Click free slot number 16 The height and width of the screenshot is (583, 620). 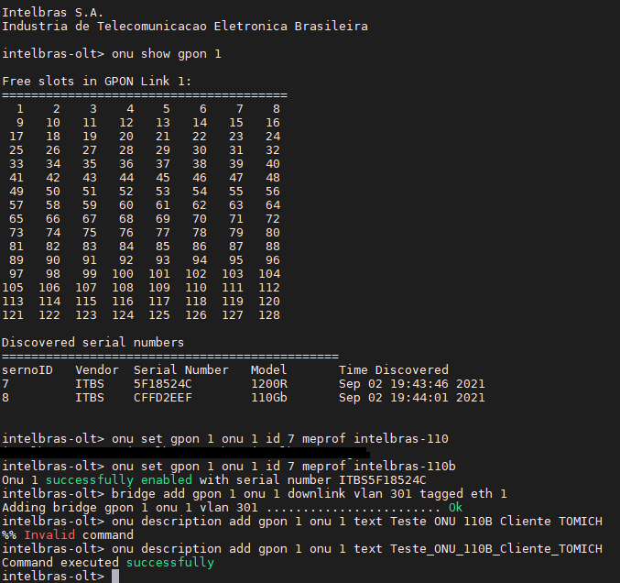[x=273, y=123]
